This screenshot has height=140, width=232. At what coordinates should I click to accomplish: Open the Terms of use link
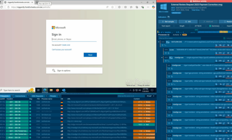click(131, 85)
